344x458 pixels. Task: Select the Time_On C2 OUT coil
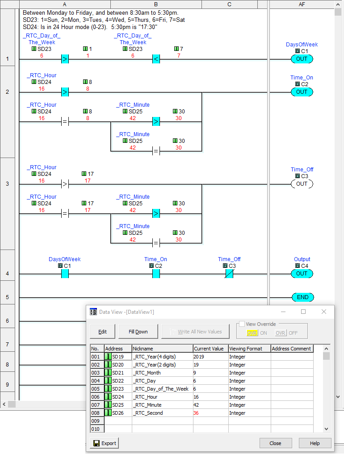[x=302, y=92]
